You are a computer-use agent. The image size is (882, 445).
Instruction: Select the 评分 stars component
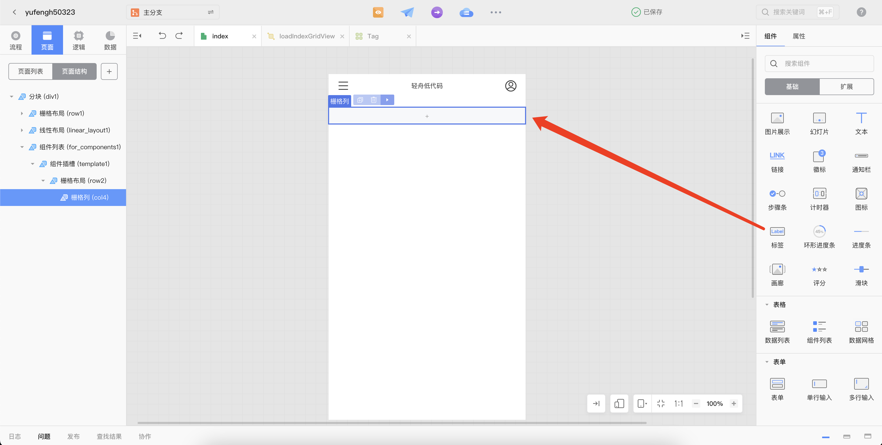(x=819, y=275)
